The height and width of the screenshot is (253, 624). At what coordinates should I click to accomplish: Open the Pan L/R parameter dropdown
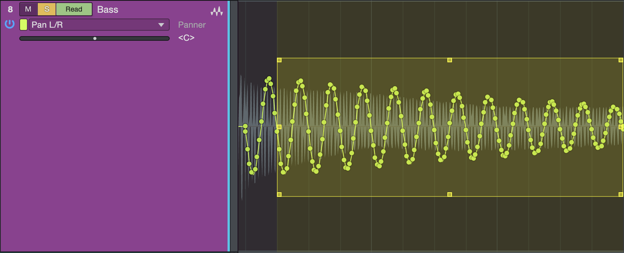[99, 25]
